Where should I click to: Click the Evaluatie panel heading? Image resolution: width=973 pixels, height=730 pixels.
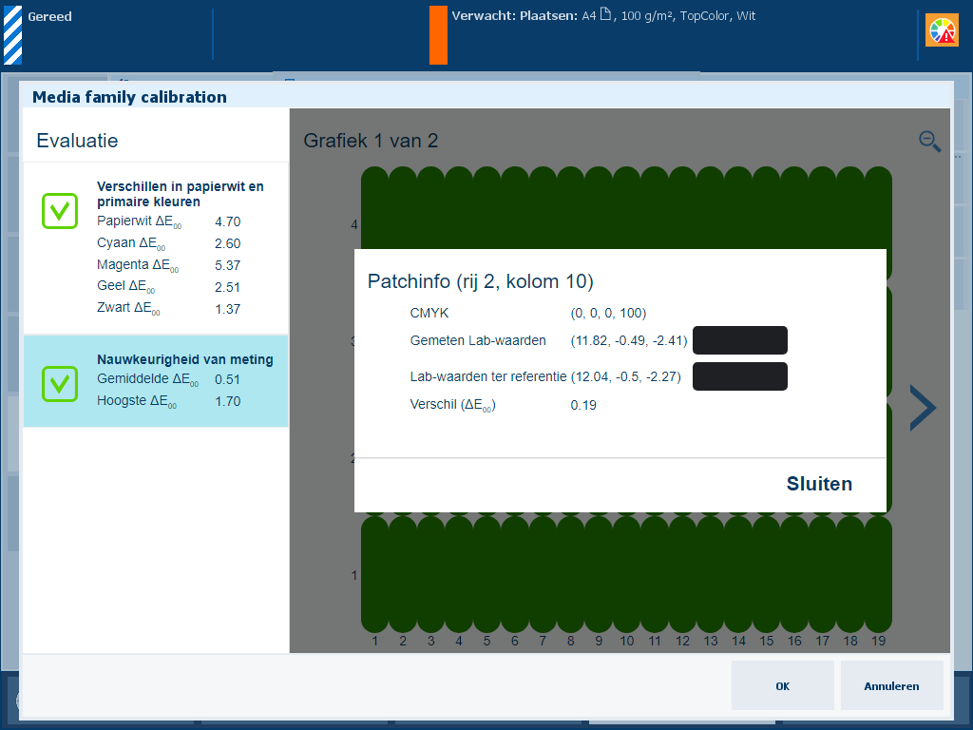[77, 141]
